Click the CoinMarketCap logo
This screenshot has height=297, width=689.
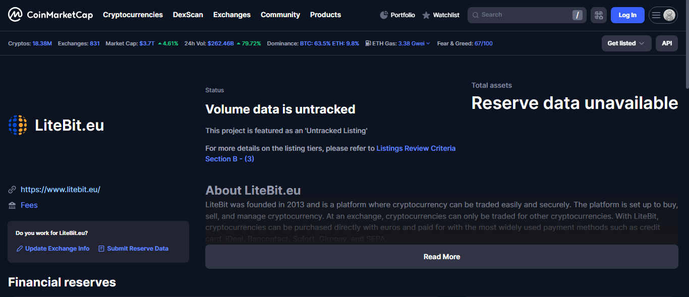[50, 15]
